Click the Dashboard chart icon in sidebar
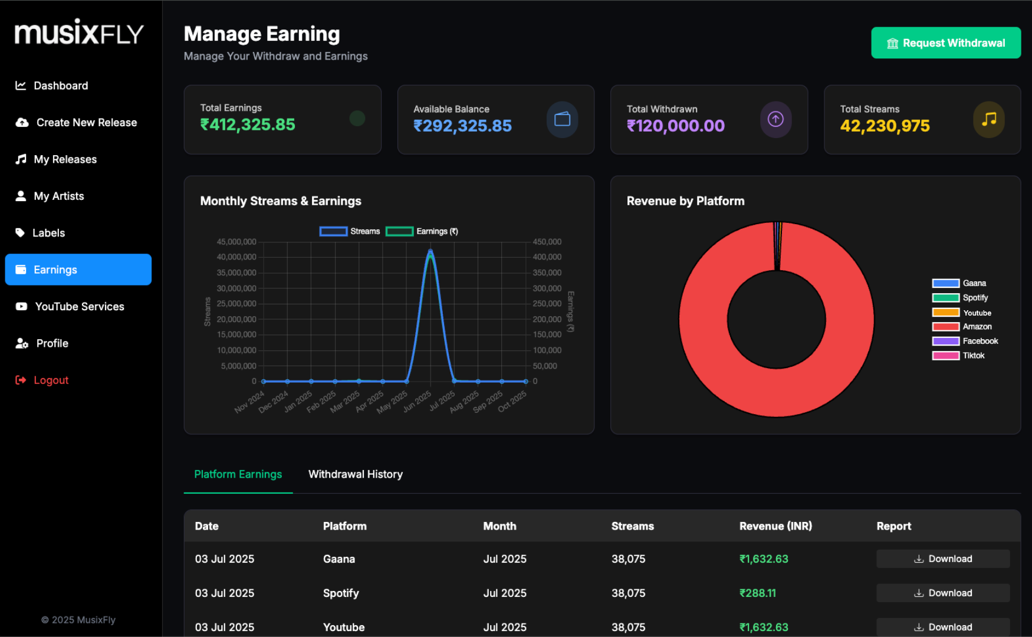 pos(21,86)
